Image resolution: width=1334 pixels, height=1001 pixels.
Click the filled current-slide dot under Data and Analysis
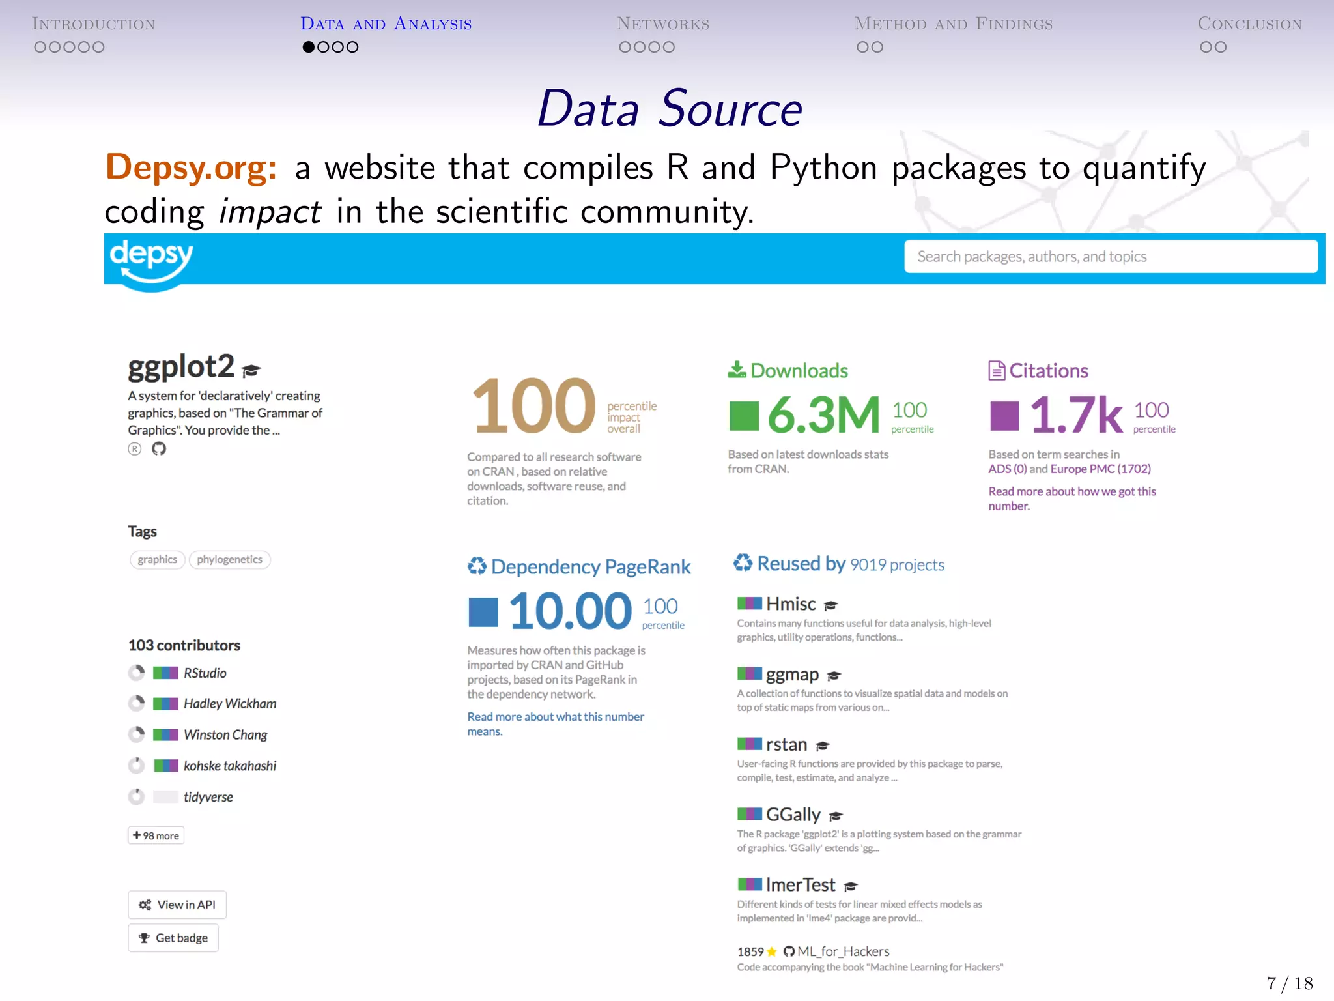click(x=309, y=47)
